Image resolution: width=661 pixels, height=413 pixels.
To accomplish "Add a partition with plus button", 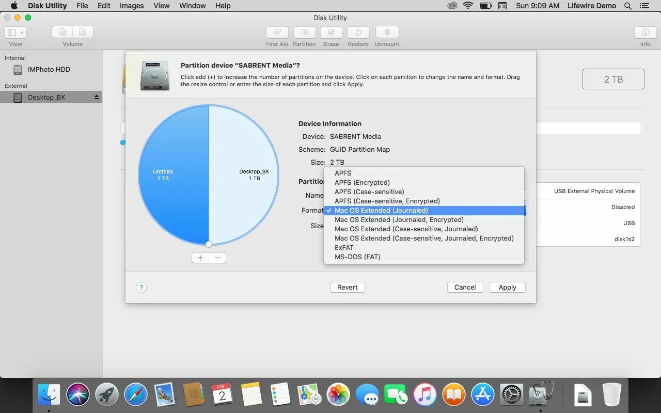I will [200, 258].
